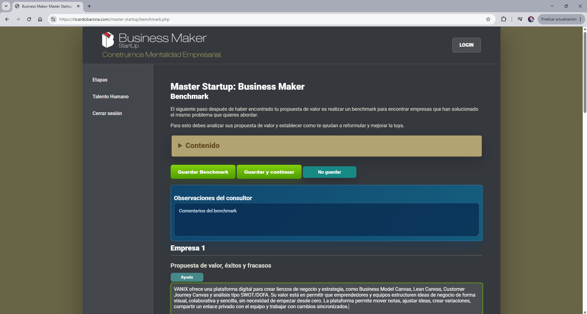
Task: Click the Ayuda button under Propuesta de valor
Action: 187,277
